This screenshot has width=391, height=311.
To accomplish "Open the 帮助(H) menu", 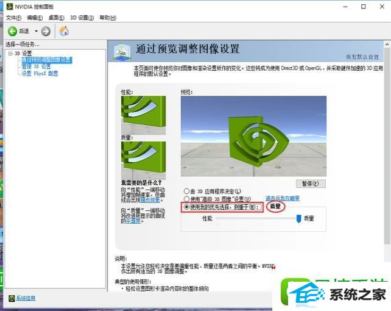I will point(108,18).
